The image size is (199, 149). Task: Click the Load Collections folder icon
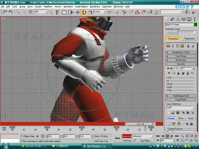(x=173, y=113)
